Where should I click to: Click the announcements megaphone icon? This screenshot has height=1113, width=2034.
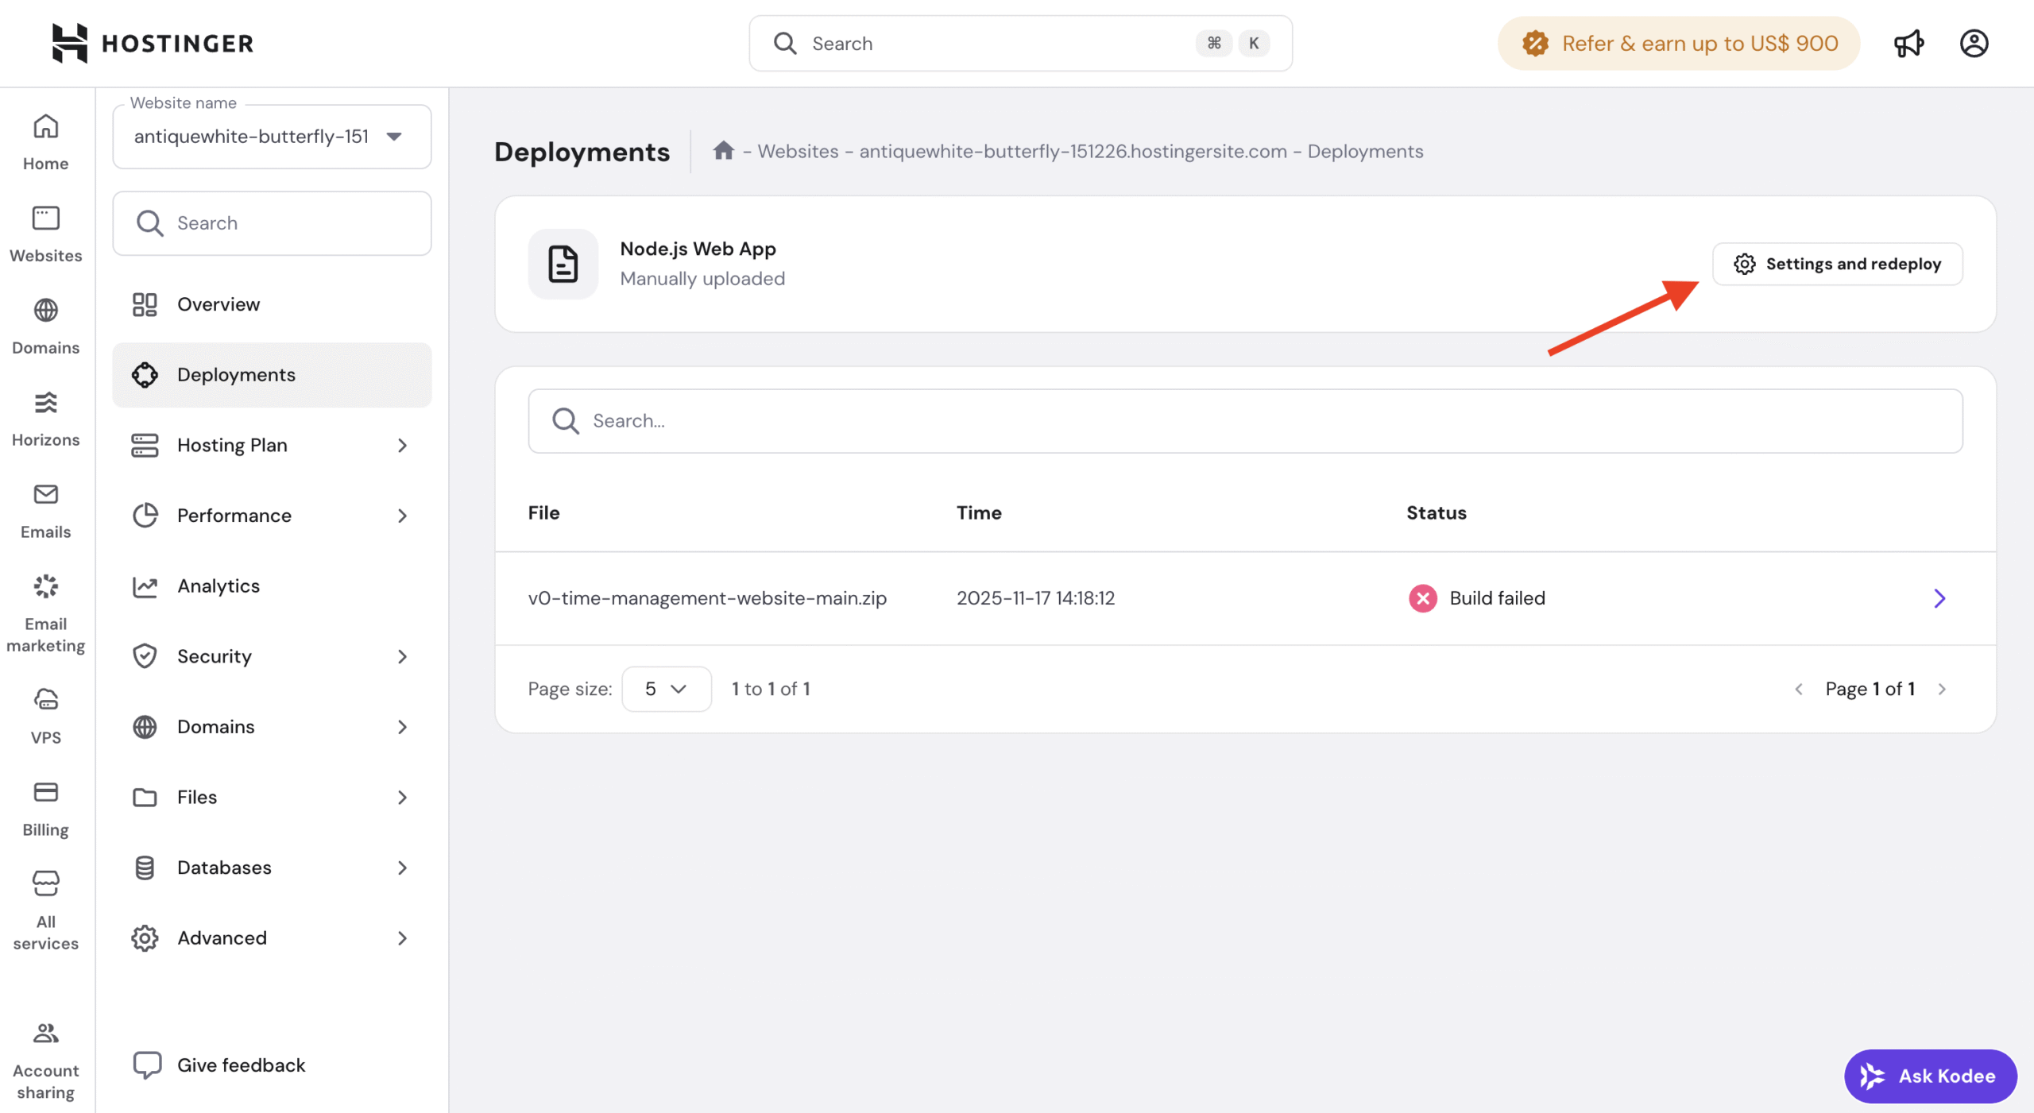1908,44
